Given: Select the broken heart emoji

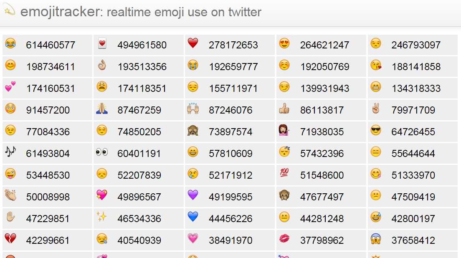Looking at the screenshot, I should 10,239.
